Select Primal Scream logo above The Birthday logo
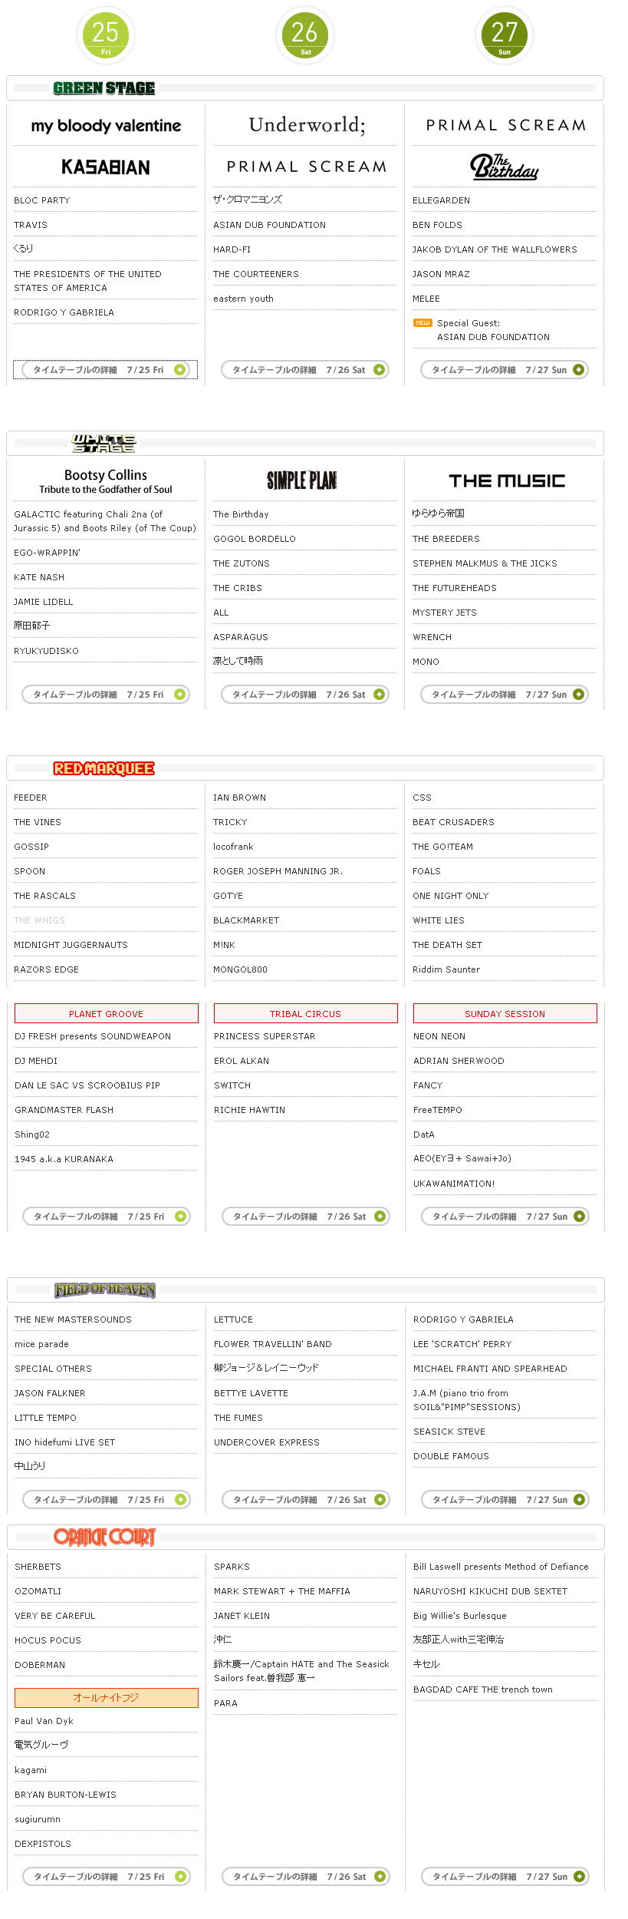The height and width of the screenshot is (1919, 628). [505, 125]
